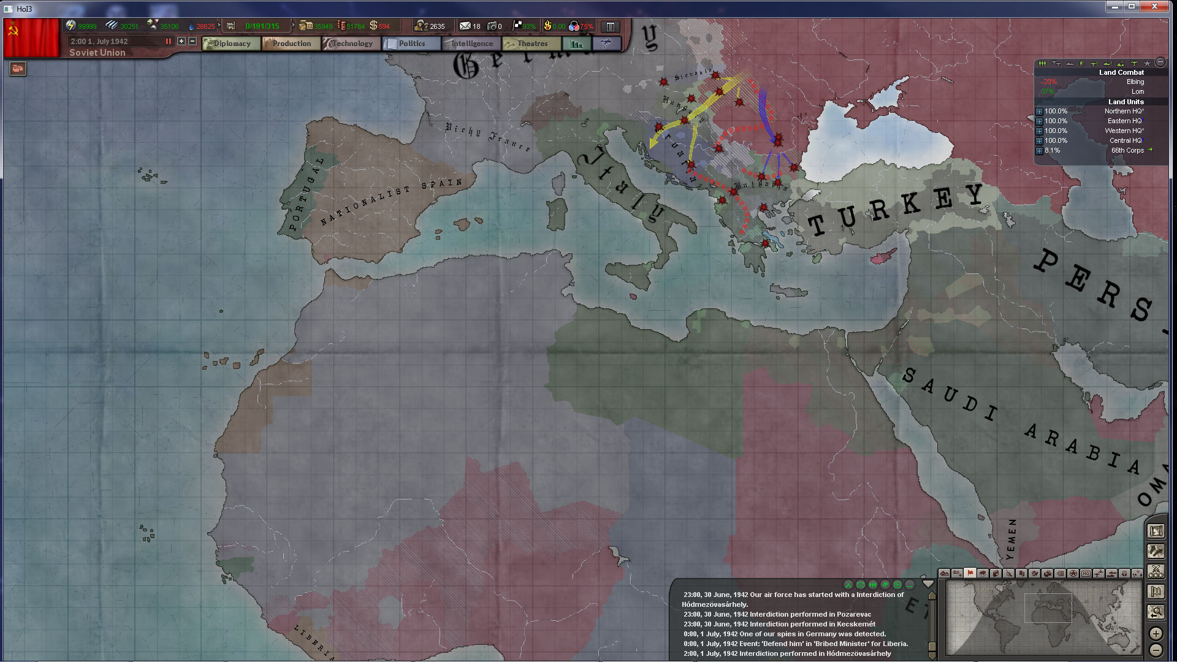Viewport: 1177px width, 662px height.
Task: Select the HQ map mode icon
Action: (x=1086, y=574)
